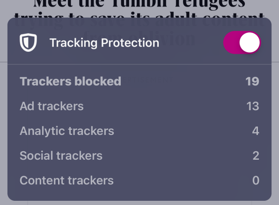Click the Analytic trackers count of 4
Screen dimensions: 279x205
point(256,131)
